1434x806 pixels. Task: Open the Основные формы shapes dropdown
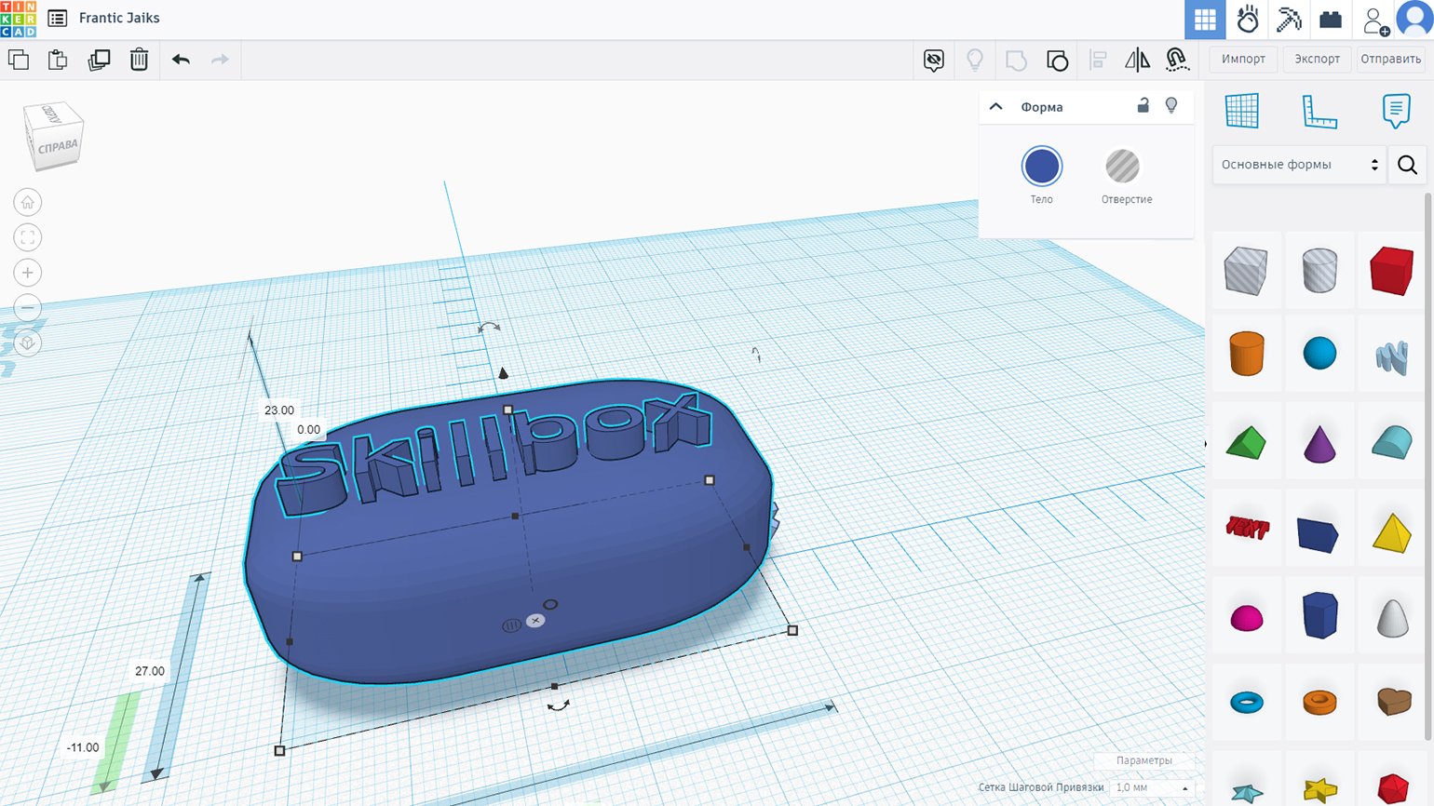coord(1299,165)
